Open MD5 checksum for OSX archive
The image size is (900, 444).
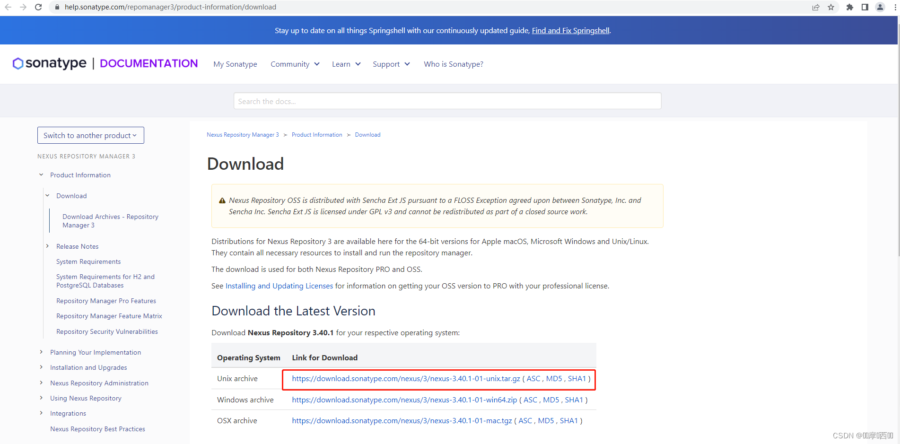(546, 421)
